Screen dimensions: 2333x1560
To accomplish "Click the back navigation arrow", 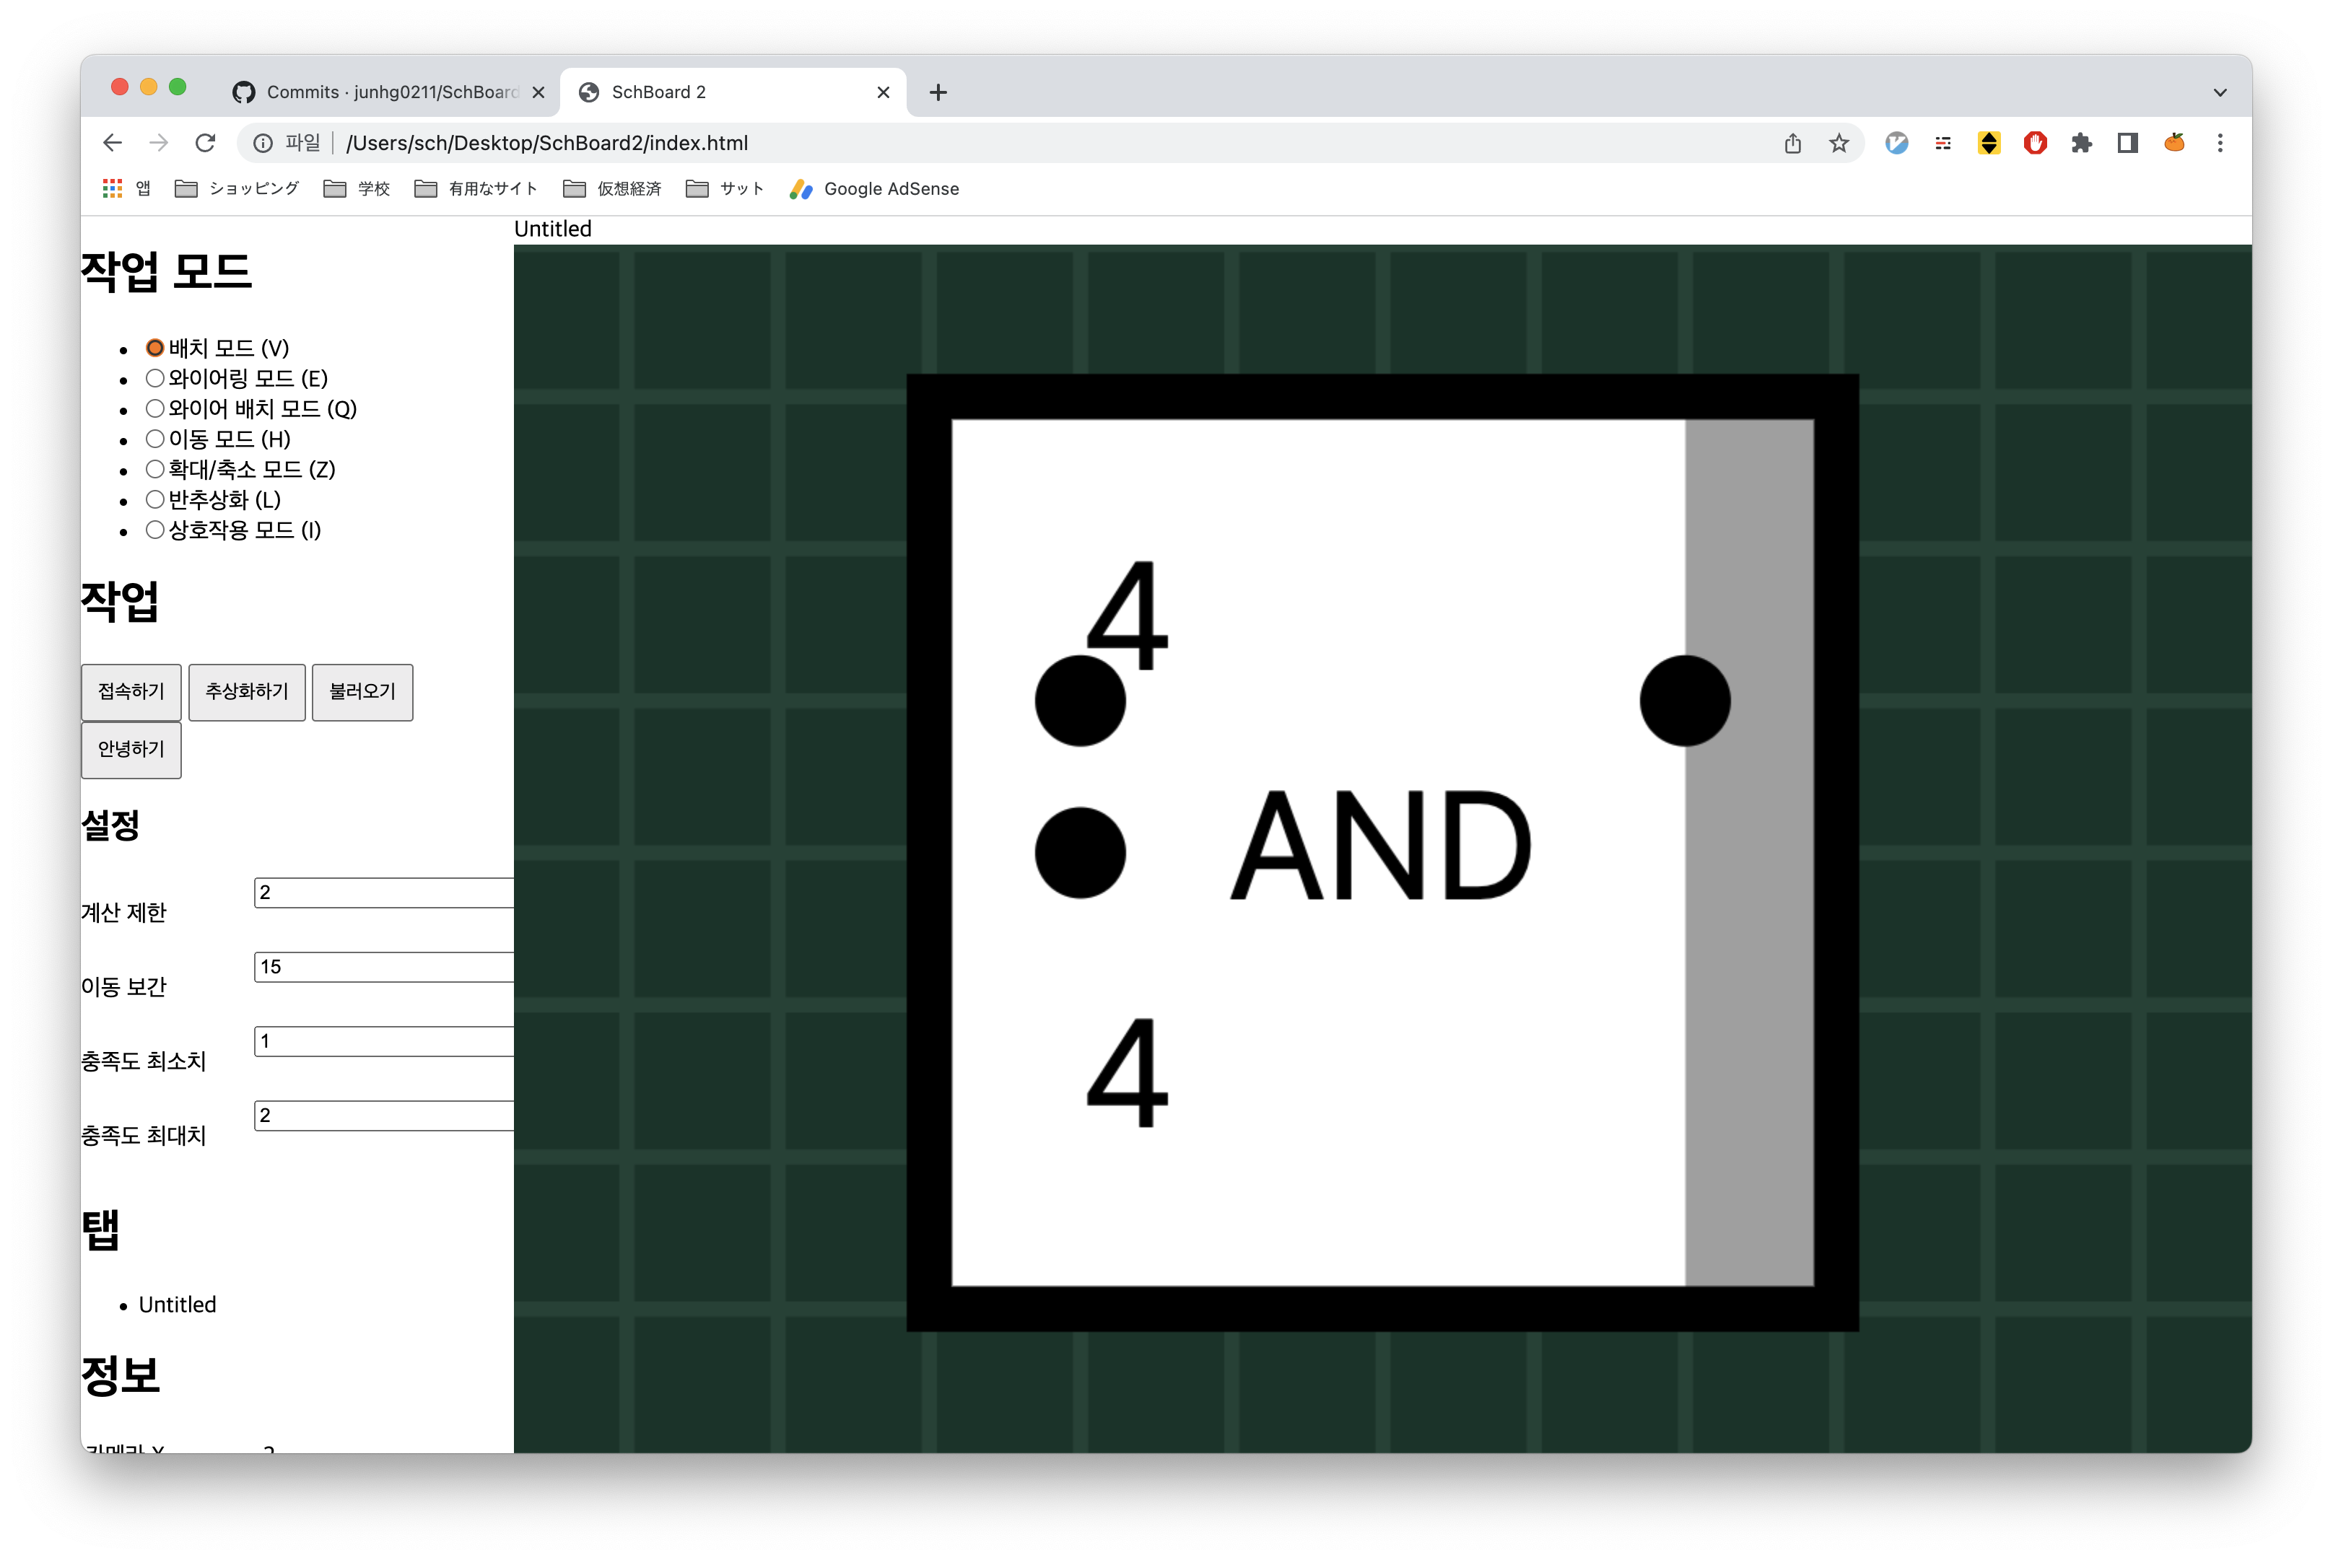I will pos(113,144).
